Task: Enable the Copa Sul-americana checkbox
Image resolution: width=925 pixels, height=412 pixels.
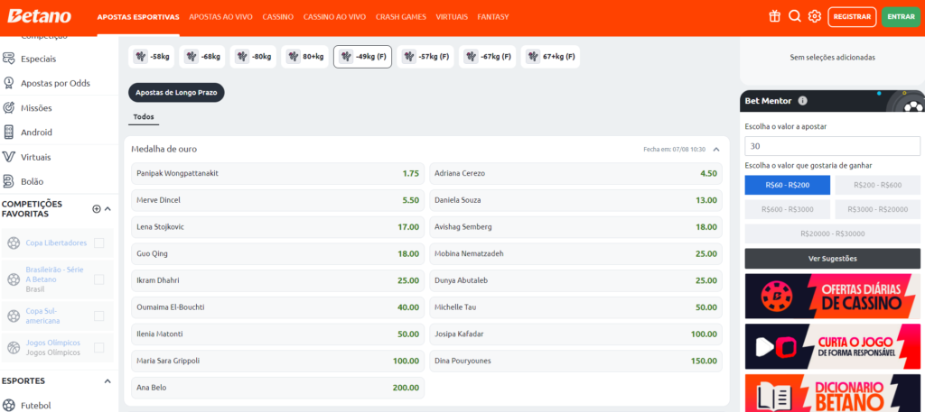Action: (x=98, y=316)
